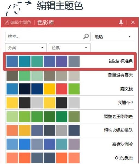The width and height of the screenshot is (139, 164).
Task: Select the 隔壁老王刚刚走 palette name
Action: coord(118,116)
